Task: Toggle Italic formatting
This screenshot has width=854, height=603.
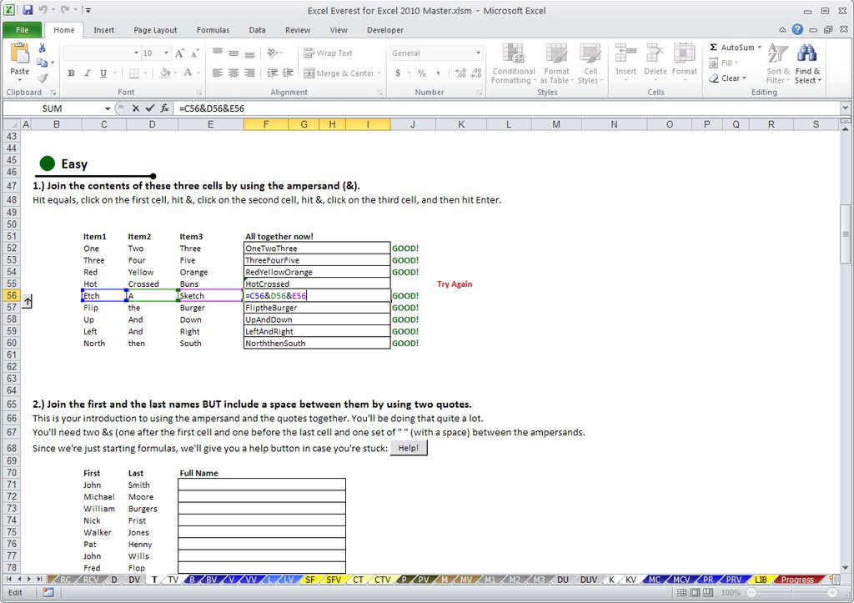Action: pos(87,73)
